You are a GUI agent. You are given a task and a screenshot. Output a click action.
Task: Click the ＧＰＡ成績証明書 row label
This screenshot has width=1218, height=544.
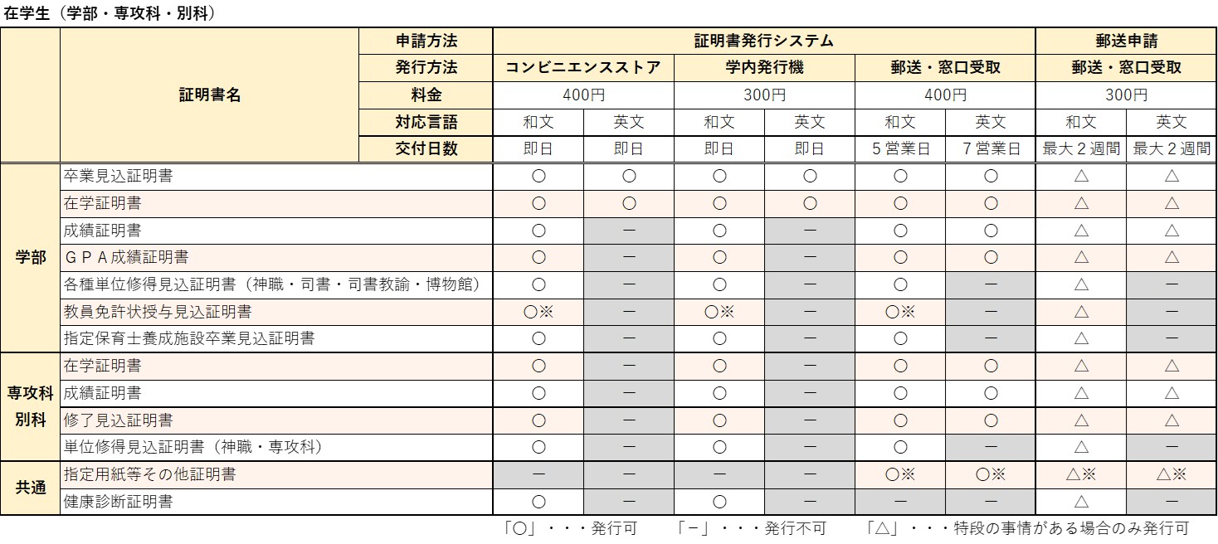point(126,257)
